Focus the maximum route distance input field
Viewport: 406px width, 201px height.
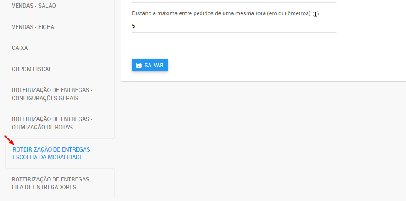click(234, 26)
